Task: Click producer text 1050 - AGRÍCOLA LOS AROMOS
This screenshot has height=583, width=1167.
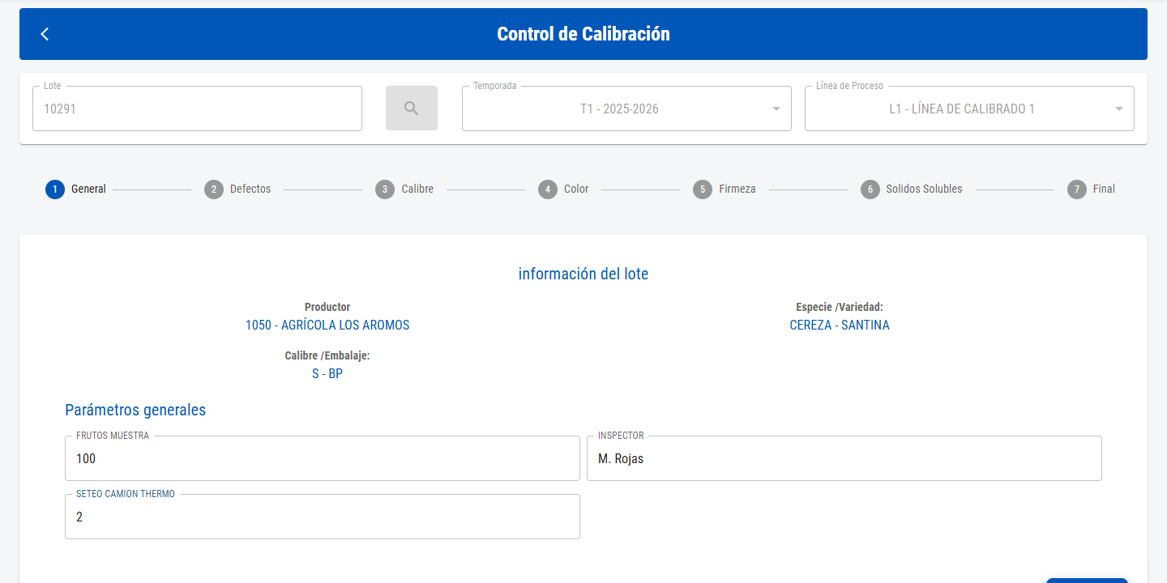Action: 327,326
